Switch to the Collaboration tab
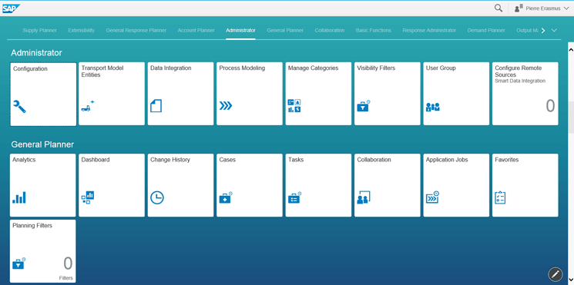 pyautogui.click(x=330, y=30)
